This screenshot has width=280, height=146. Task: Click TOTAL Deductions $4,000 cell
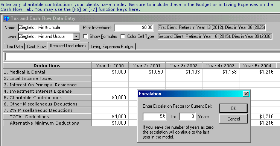(110, 116)
